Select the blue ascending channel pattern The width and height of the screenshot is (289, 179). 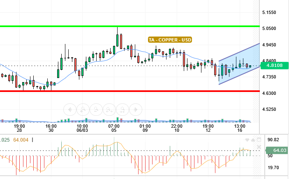(239, 64)
